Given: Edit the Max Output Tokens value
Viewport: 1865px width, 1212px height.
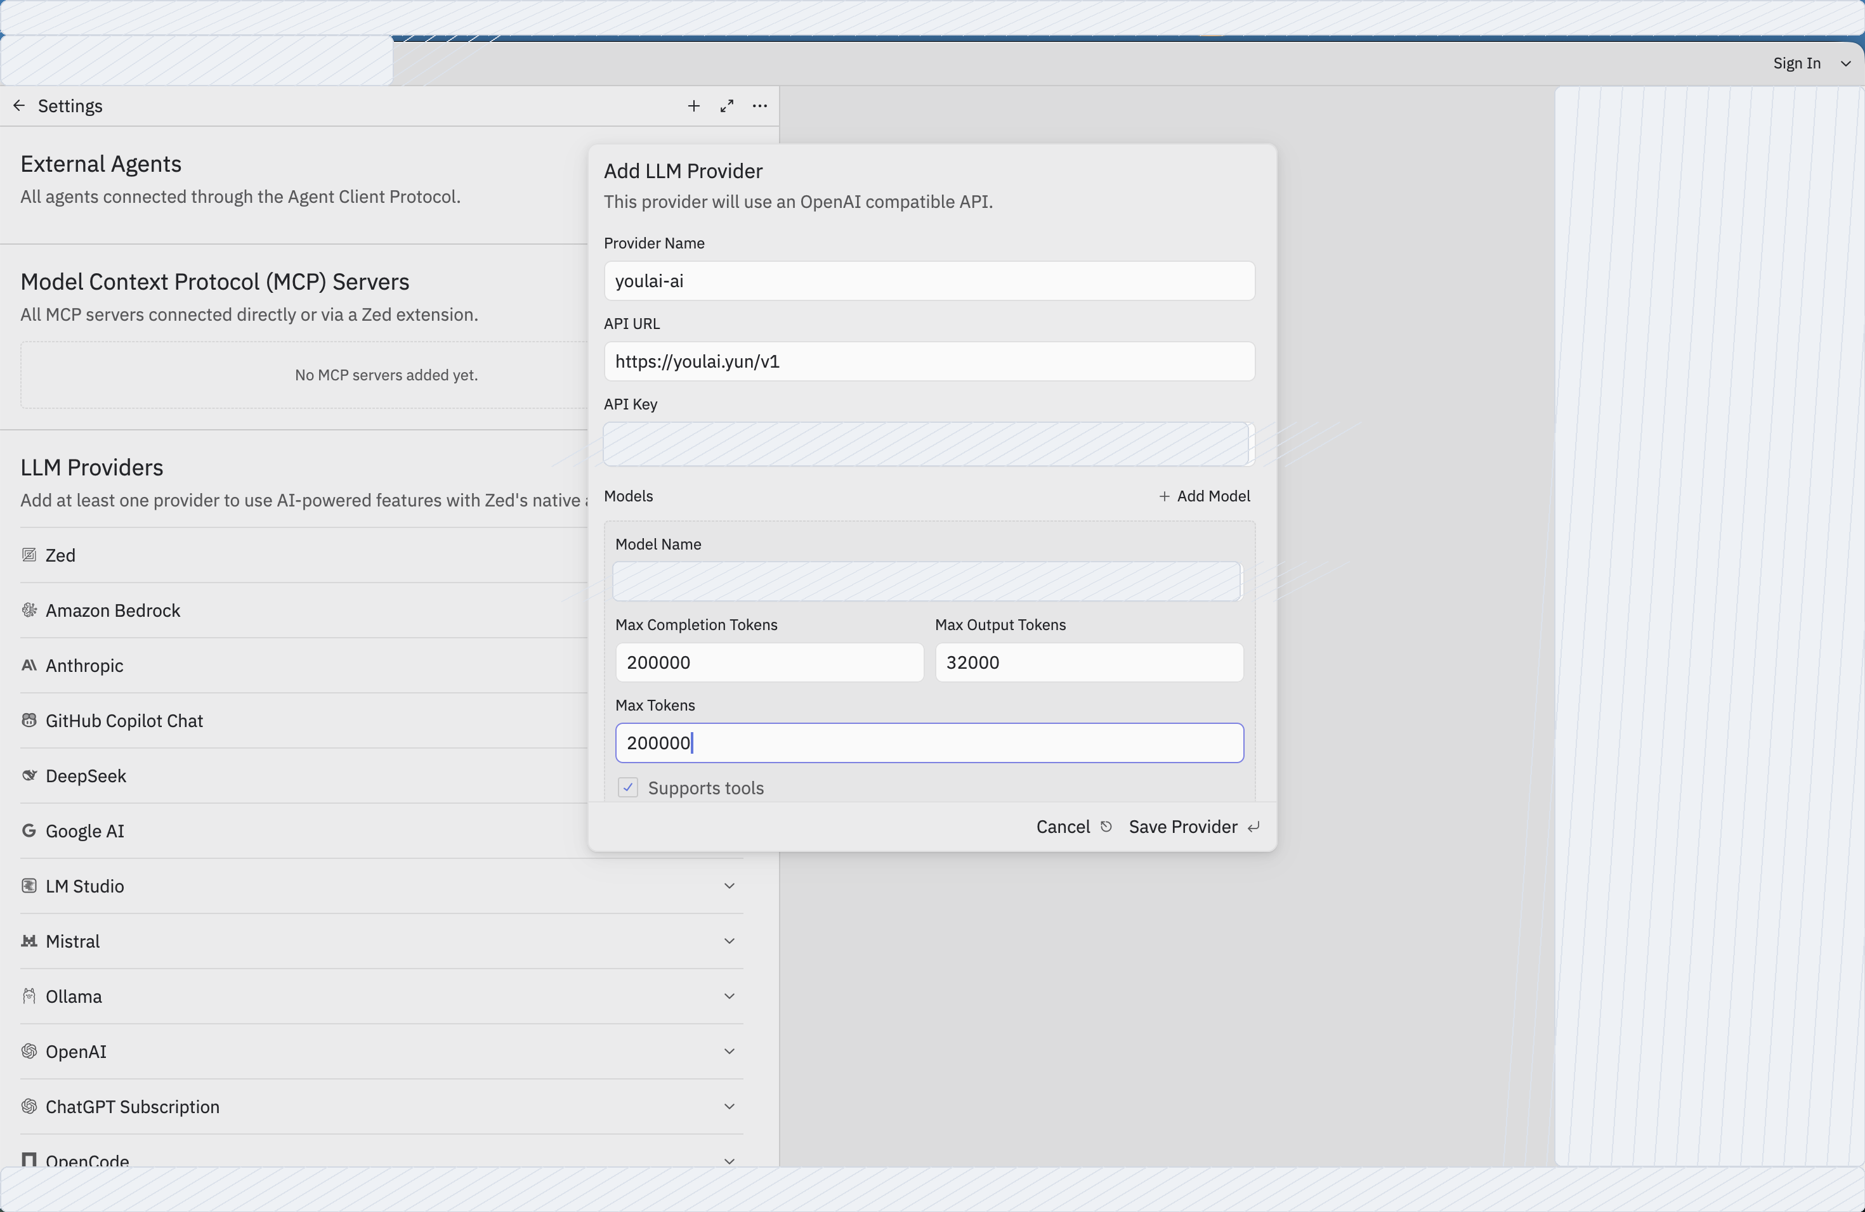Looking at the screenshot, I should pos(1089,662).
